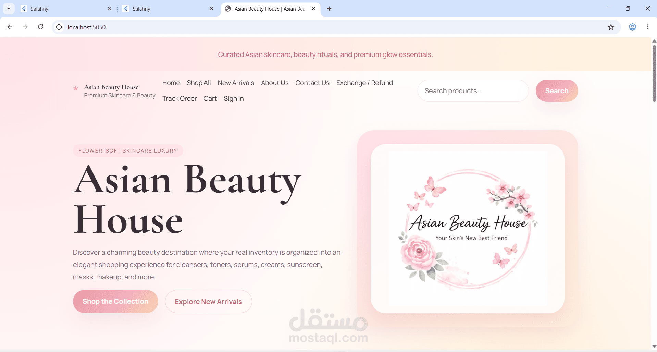
Task: Click the pink Search button
Action: [557, 91]
